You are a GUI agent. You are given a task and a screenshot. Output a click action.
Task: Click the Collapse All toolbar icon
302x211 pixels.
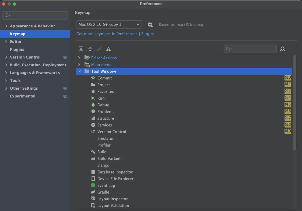(x=90, y=49)
